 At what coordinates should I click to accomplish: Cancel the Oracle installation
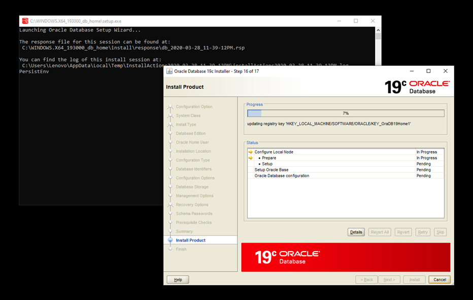point(440,280)
